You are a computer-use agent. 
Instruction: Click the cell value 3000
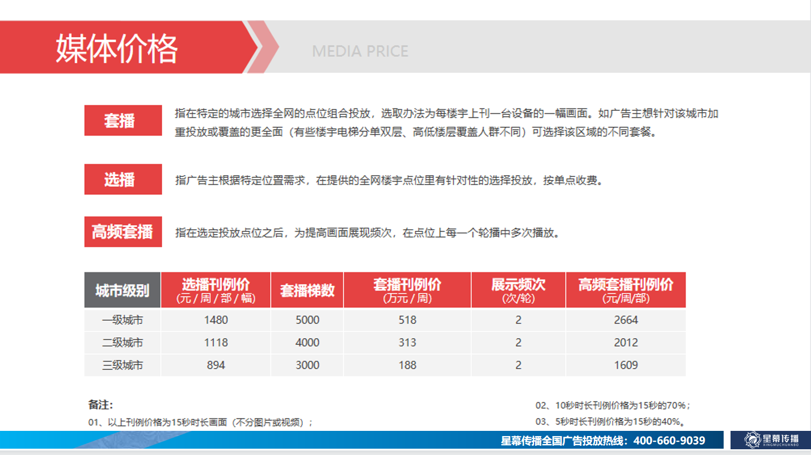coord(308,365)
